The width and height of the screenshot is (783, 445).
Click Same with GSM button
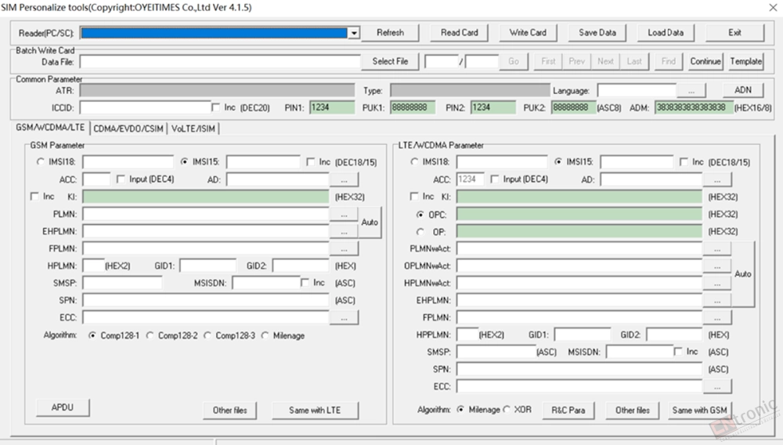click(699, 410)
